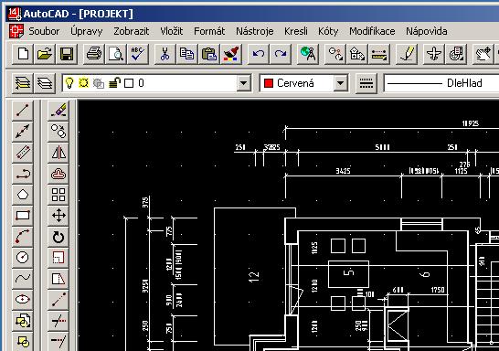
Task: Click the Undo arrow button
Action: tap(258, 54)
